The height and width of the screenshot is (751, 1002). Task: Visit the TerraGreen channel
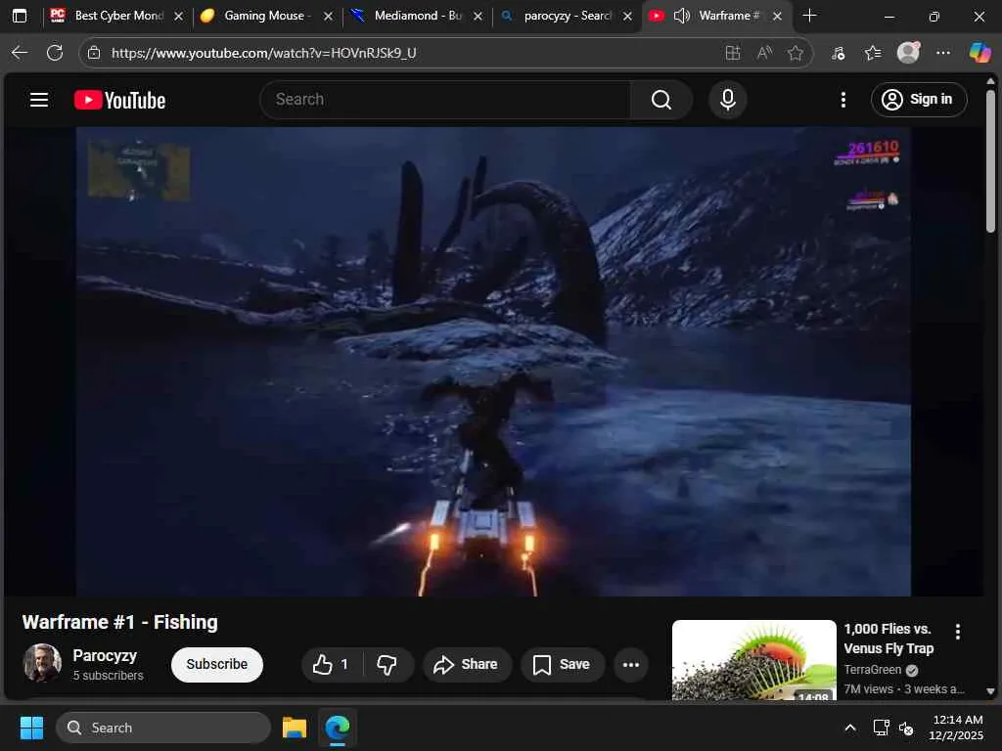[872, 670]
